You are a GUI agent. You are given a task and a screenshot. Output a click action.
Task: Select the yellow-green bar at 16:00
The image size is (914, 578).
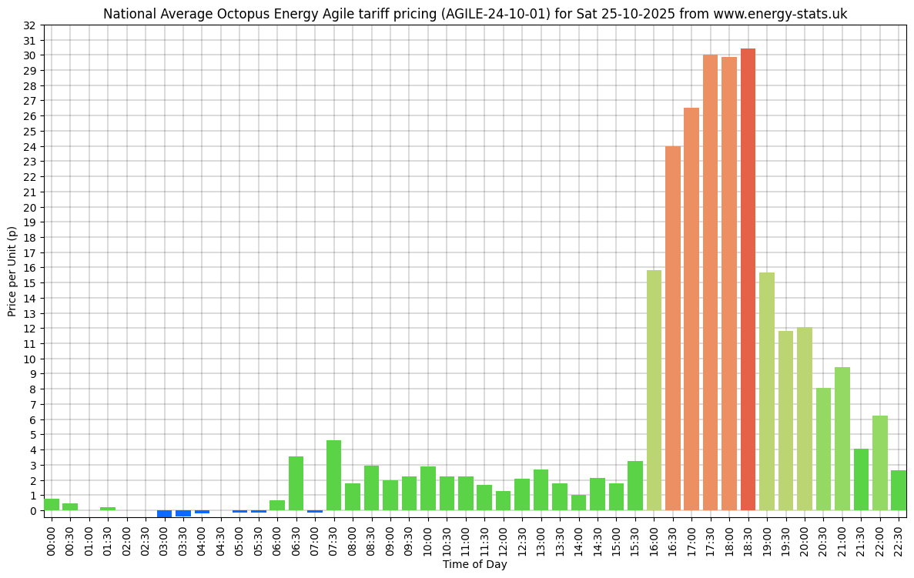click(x=654, y=390)
